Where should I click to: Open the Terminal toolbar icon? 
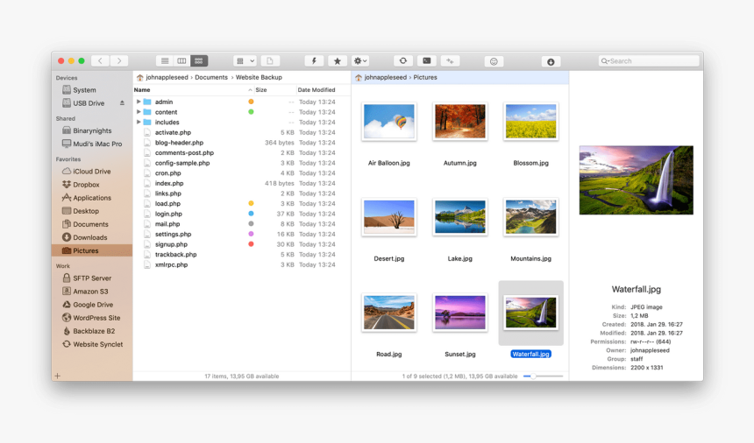(x=426, y=61)
